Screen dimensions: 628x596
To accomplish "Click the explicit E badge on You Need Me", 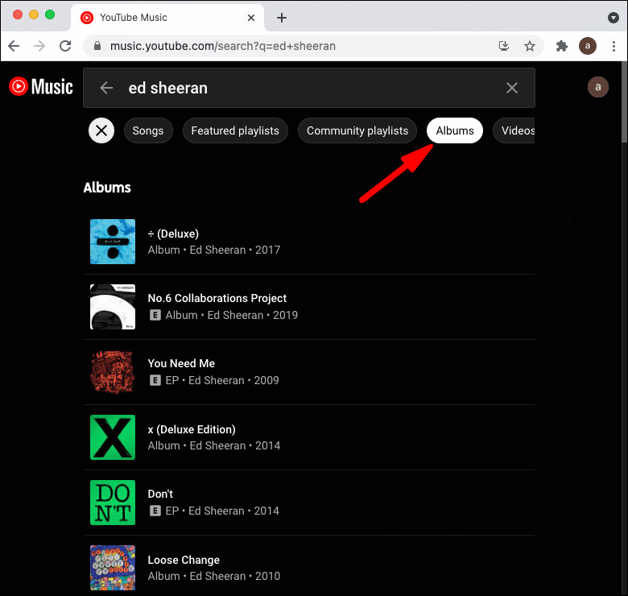I will (155, 380).
